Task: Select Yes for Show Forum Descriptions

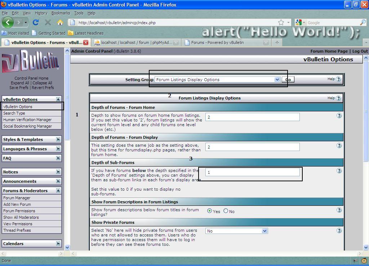Action: (209, 211)
